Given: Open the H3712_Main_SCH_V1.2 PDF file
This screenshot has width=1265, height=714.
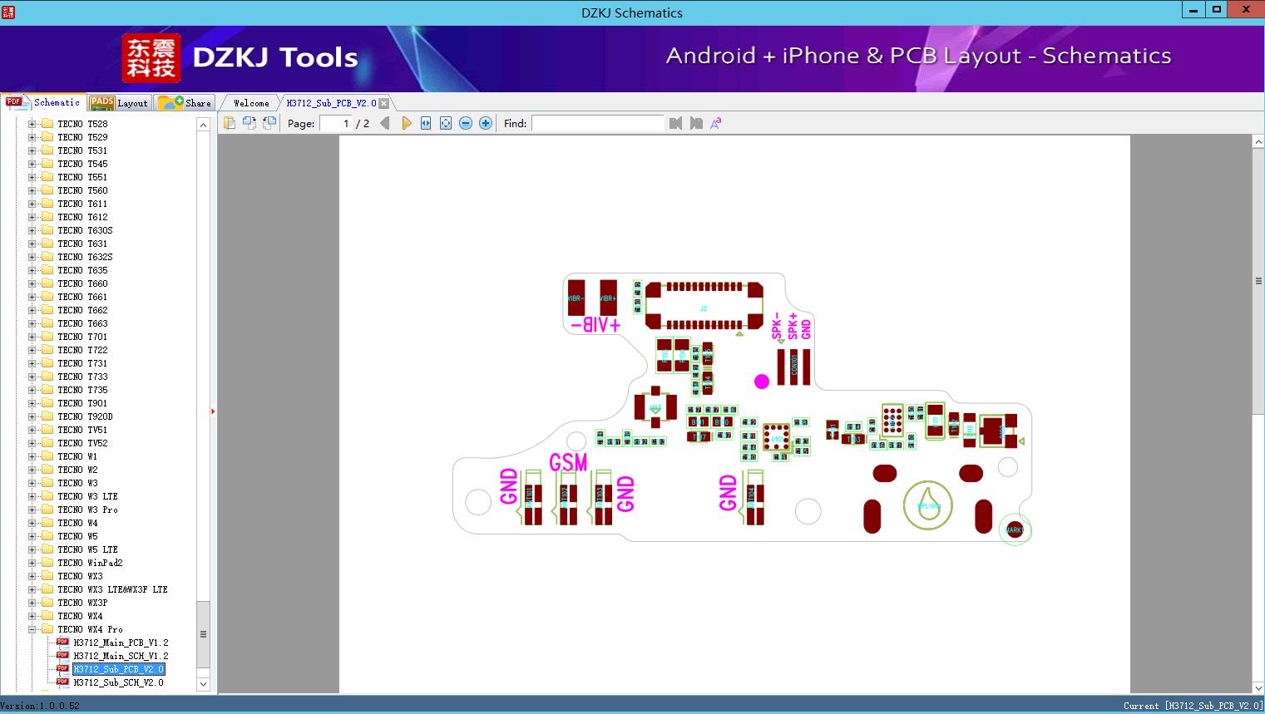Looking at the screenshot, I should point(121,656).
